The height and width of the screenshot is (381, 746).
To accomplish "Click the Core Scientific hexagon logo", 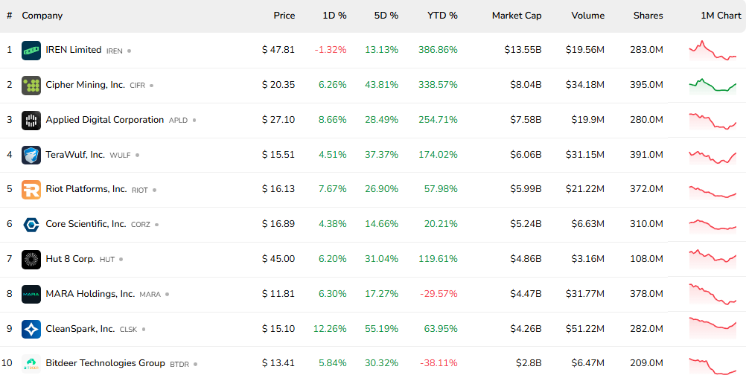I will pyautogui.click(x=31, y=224).
